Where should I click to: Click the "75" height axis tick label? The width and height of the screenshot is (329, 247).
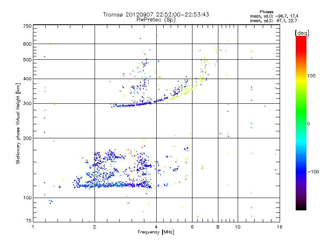coord(29,221)
